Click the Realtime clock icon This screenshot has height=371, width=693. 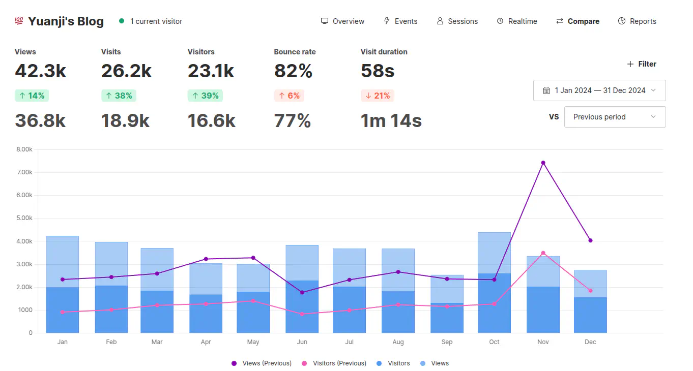pyautogui.click(x=500, y=21)
